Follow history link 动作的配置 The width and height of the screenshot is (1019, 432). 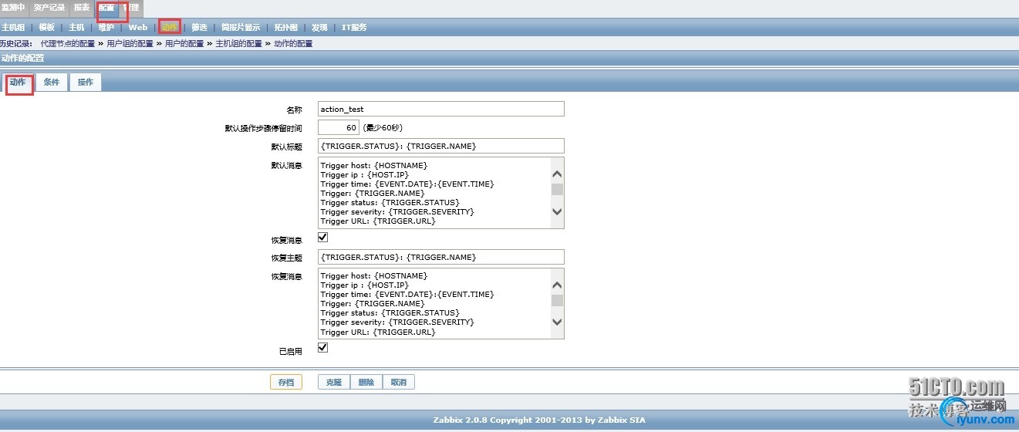(x=294, y=44)
